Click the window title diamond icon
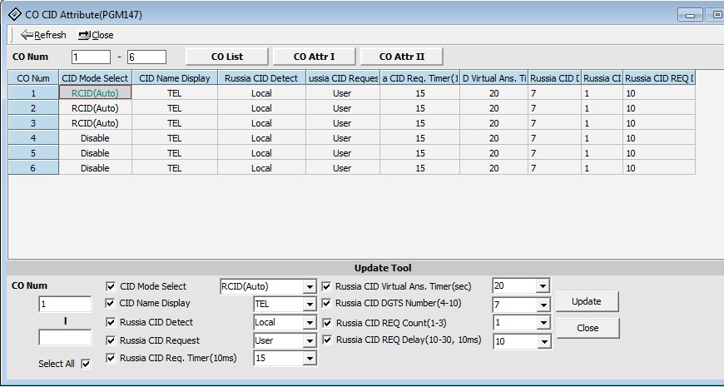724x387 pixels. click(x=13, y=13)
